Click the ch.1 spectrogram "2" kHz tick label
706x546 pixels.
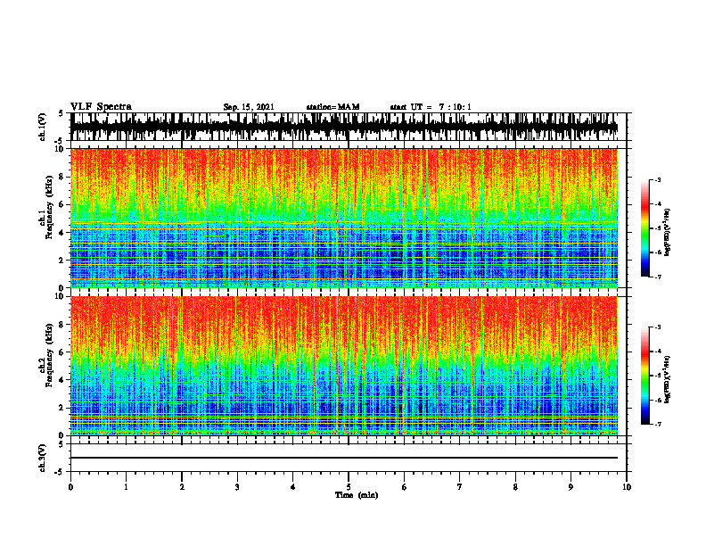point(62,261)
